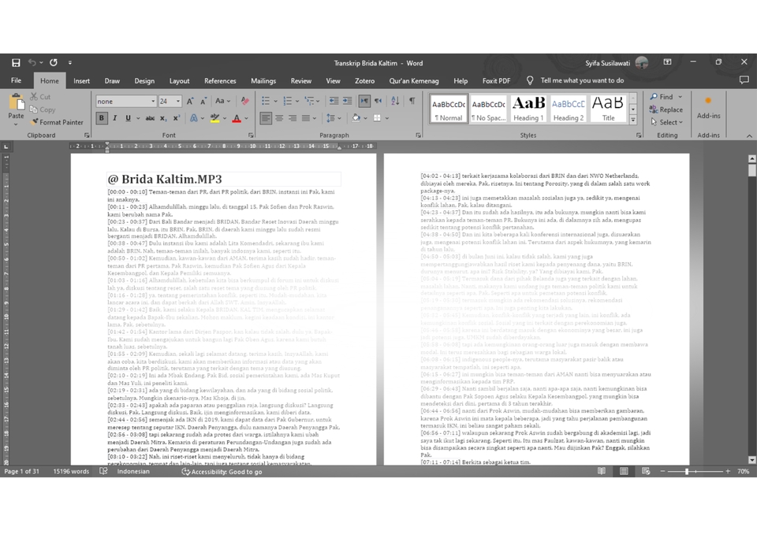Viewport: 757px width, 534px height.
Task: Set left-to-right text direction
Action: point(364,101)
